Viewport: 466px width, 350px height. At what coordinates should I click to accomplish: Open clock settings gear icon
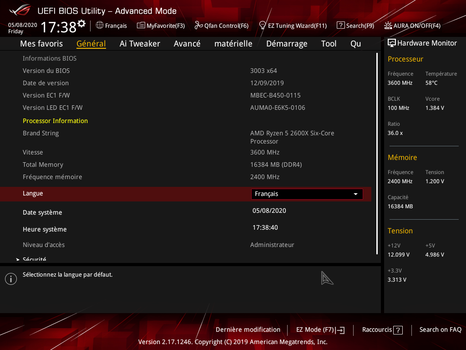81,24
